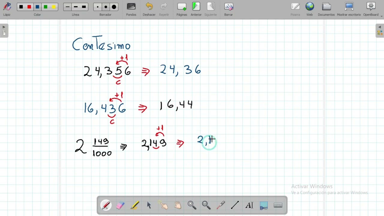Select the capture part of screen tool
Screen dimensions: 384x216
[x=264, y=205]
